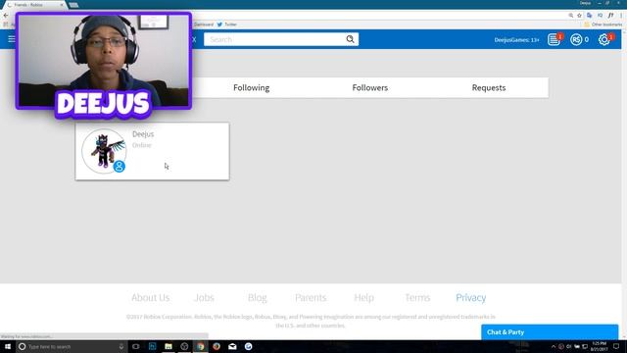Bookmark this page with the star icon
This screenshot has width=627, height=353.
coord(579,16)
